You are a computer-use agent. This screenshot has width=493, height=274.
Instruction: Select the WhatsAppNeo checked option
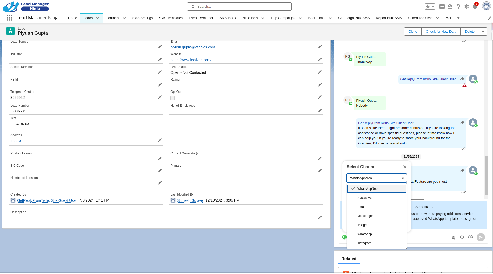(377, 189)
